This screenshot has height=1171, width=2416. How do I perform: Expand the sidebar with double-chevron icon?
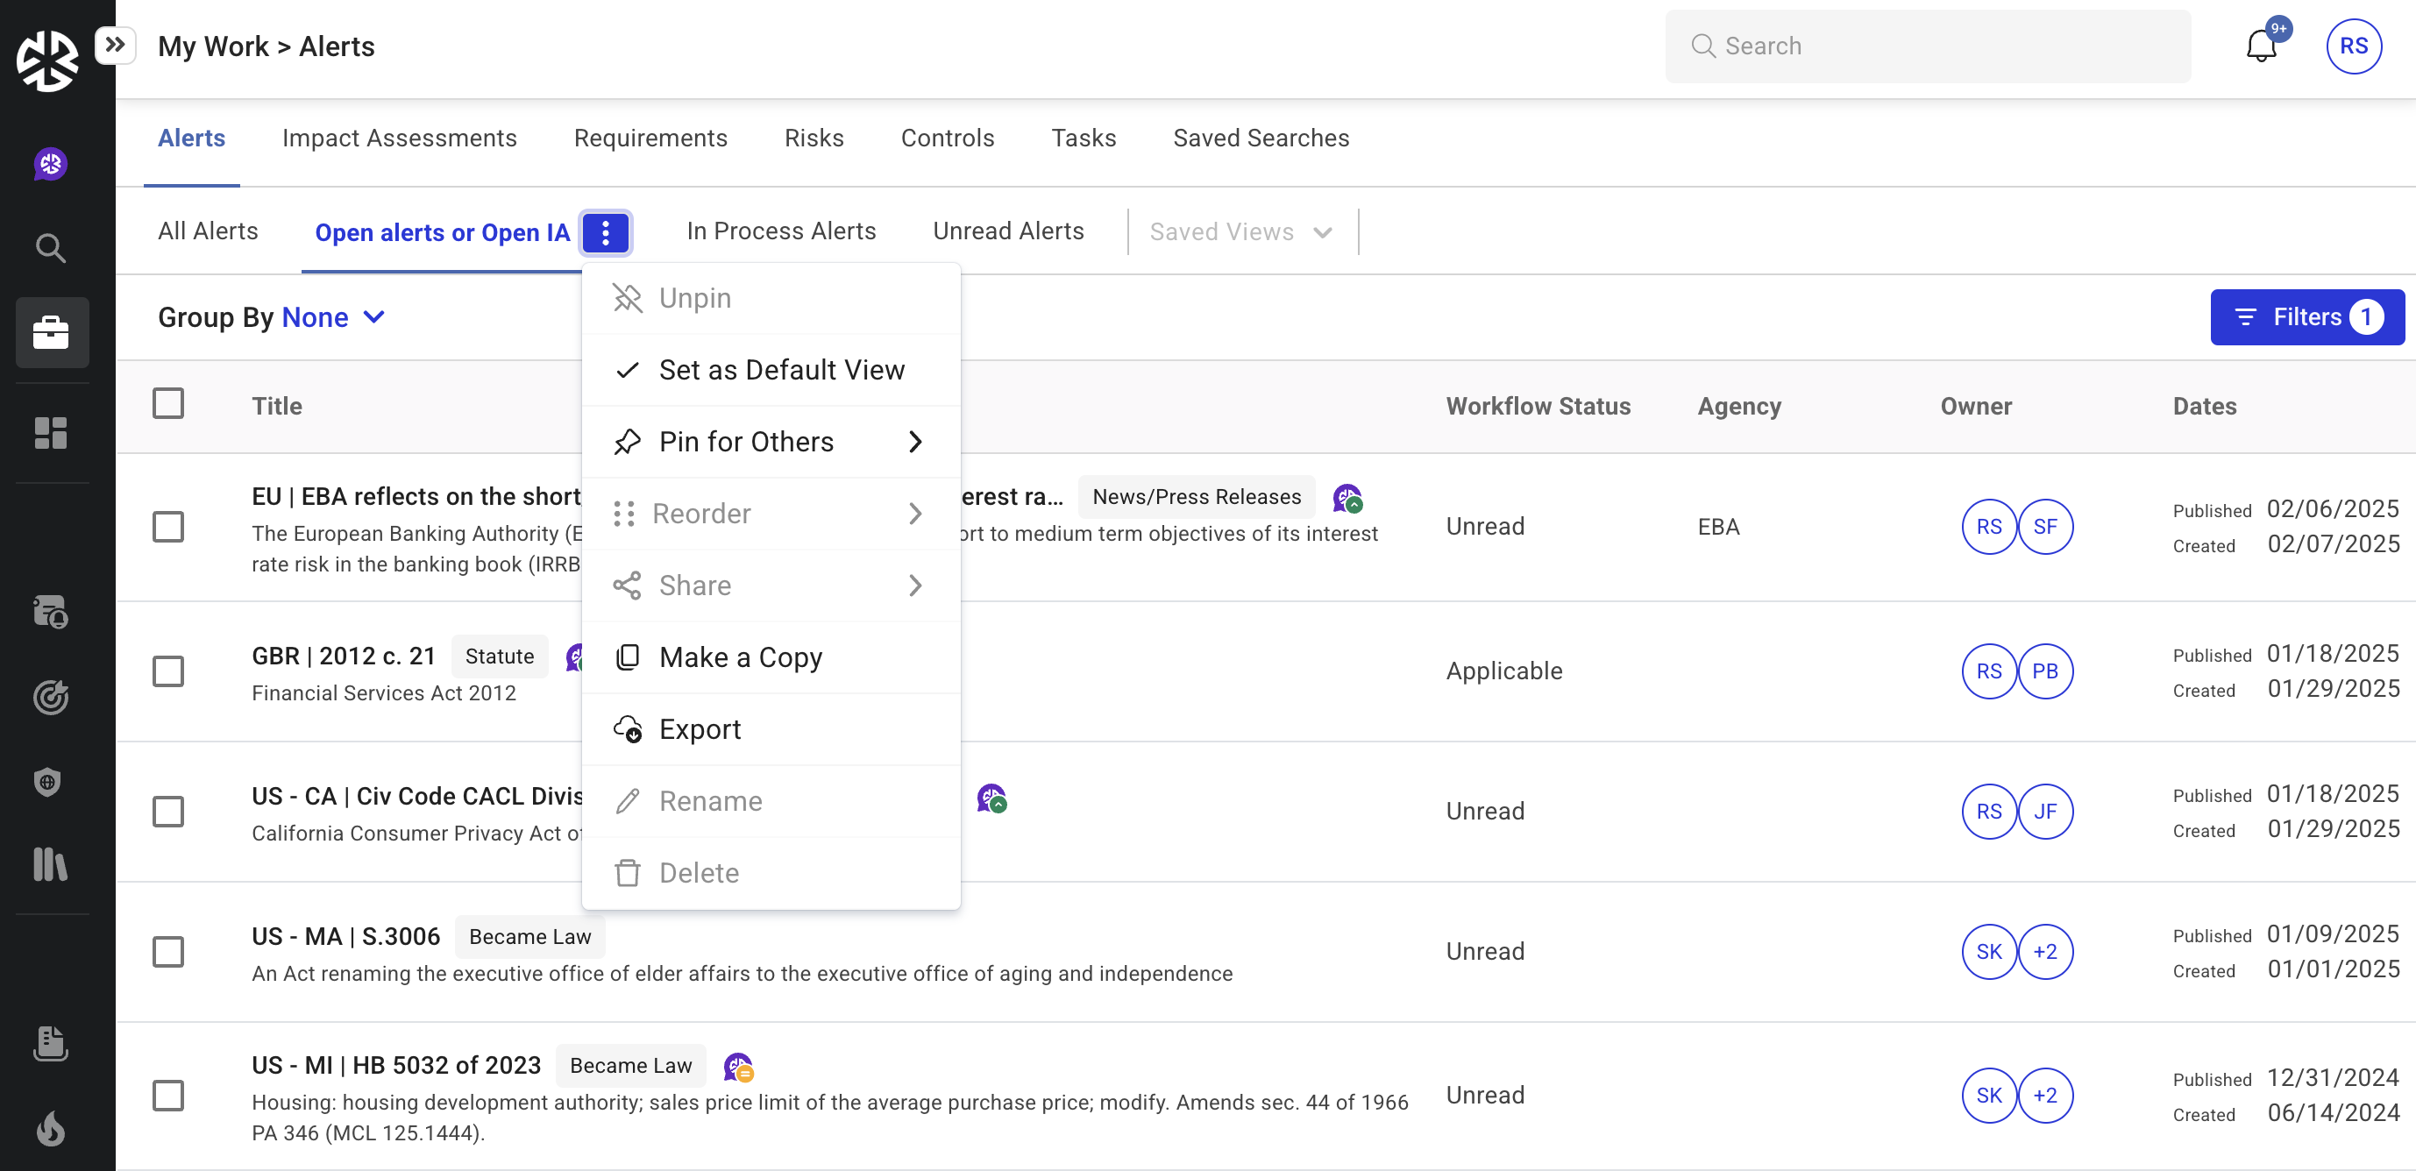point(116,44)
